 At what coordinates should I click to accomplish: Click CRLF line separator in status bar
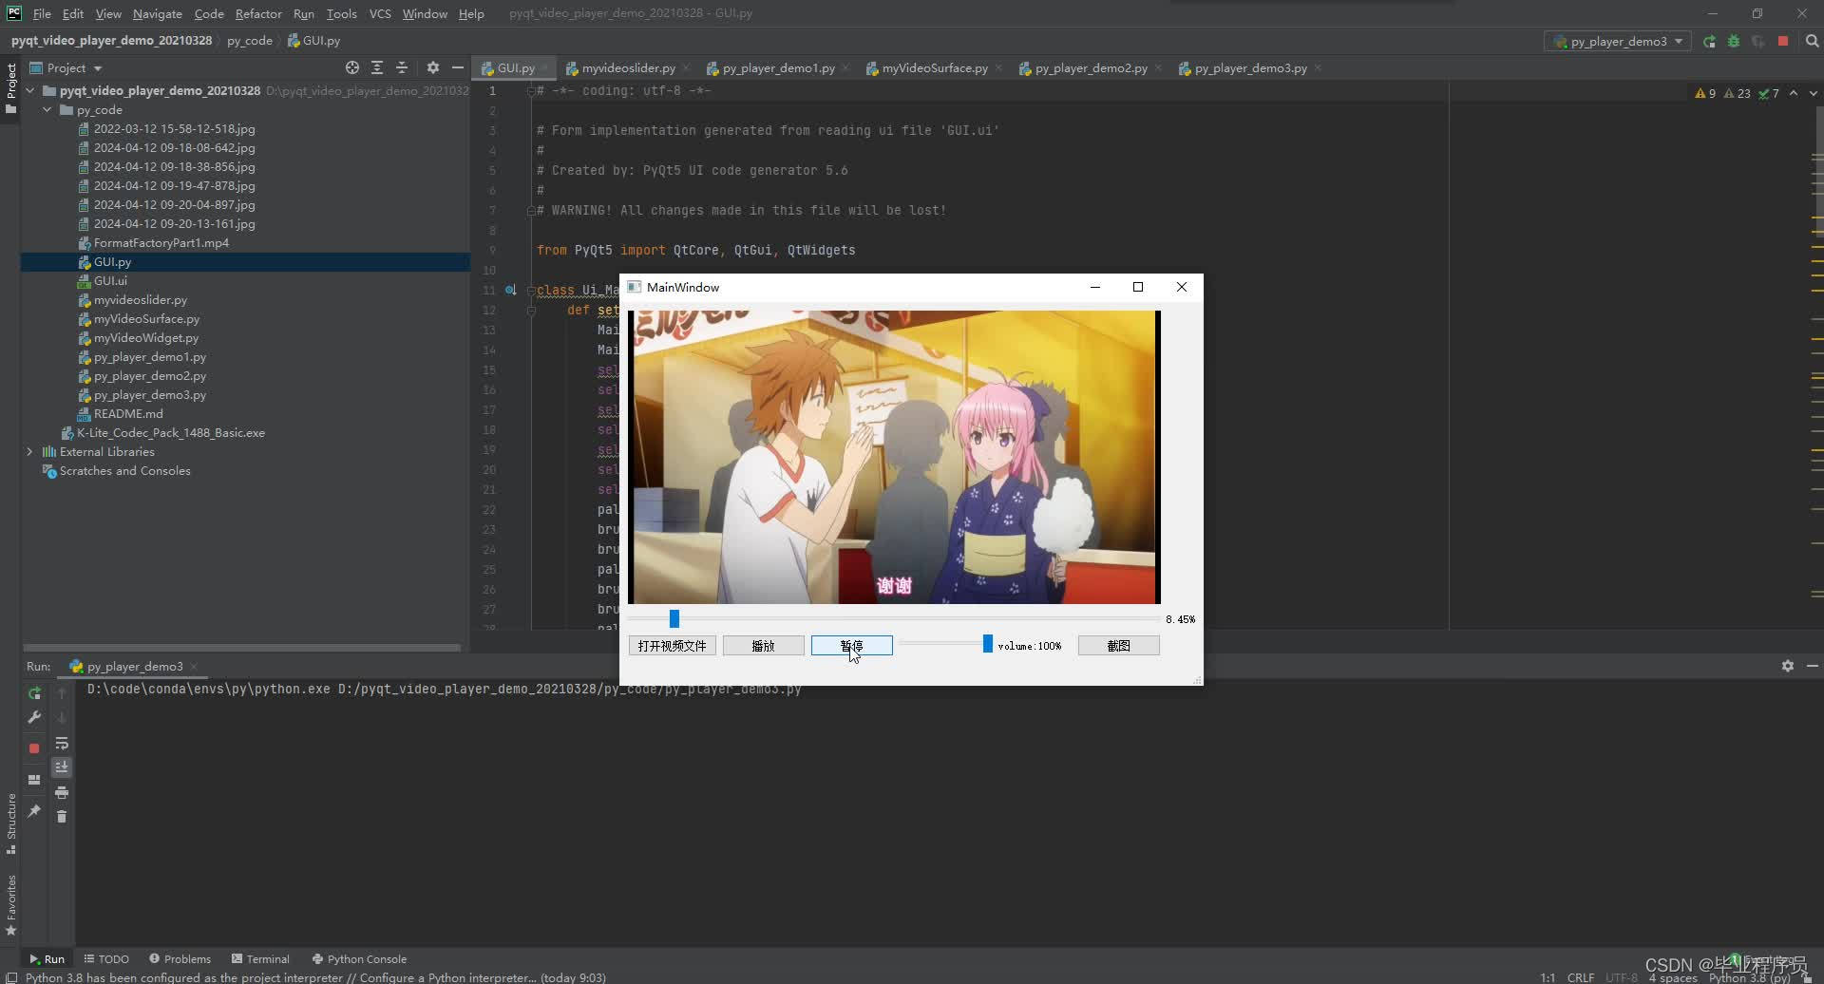(1581, 977)
